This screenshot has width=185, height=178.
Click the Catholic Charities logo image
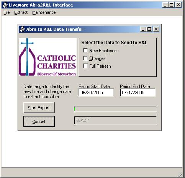coord(47,57)
